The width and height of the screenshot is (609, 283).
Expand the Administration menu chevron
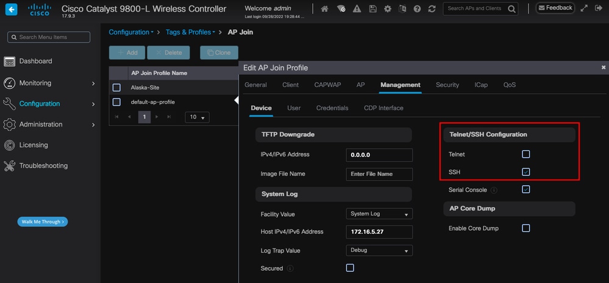(93, 125)
